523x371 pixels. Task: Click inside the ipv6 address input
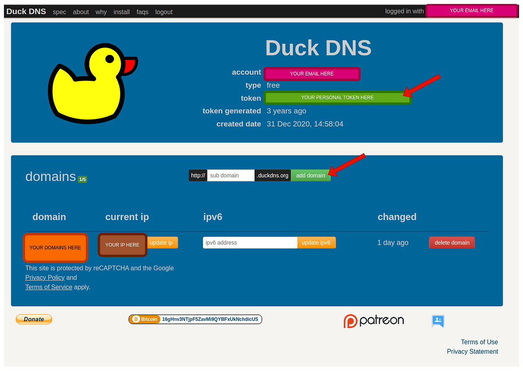[250, 242]
